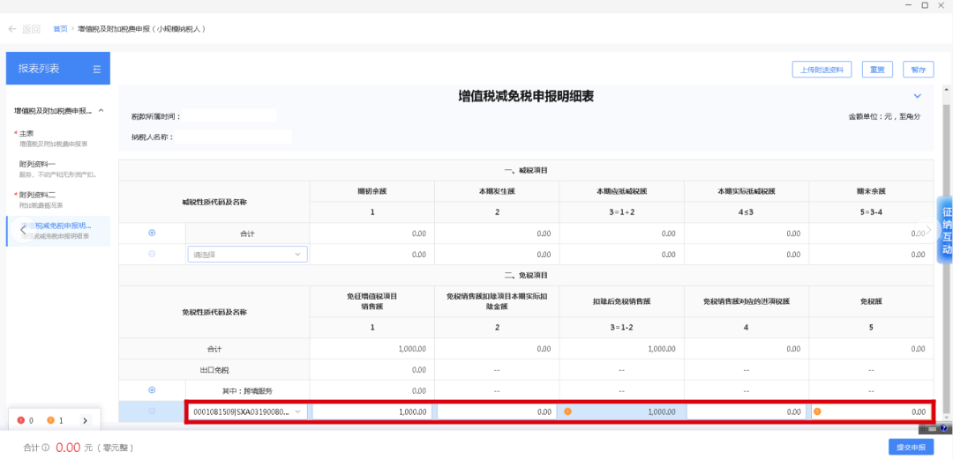The width and height of the screenshot is (953, 459).
Task: Collapse the form header with the blue chevron
Action: (x=918, y=96)
